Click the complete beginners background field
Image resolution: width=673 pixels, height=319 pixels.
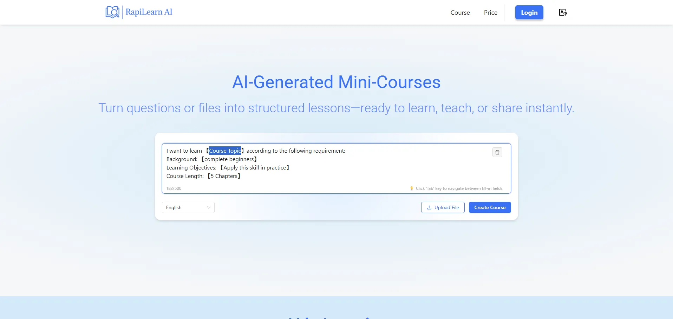click(229, 159)
